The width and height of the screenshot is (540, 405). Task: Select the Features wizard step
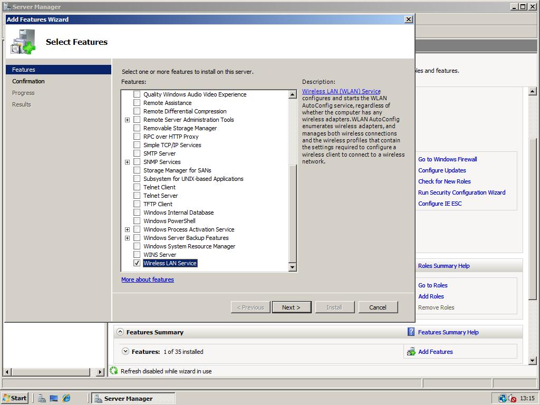(58, 70)
